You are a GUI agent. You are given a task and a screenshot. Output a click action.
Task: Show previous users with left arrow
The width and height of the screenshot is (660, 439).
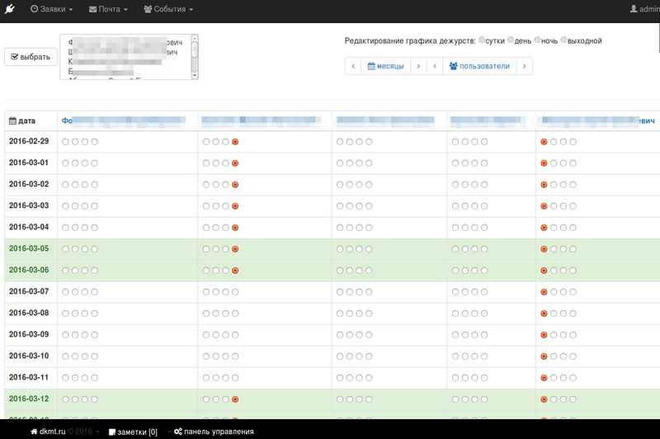[434, 66]
